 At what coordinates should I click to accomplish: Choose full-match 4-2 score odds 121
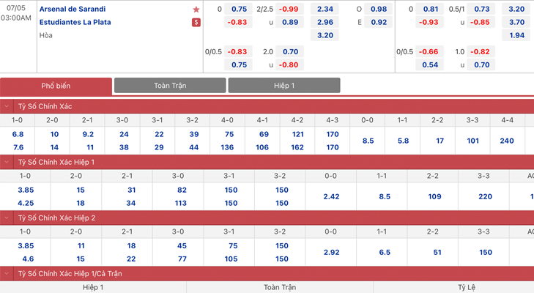pyautogui.click(x=297, y=134)
